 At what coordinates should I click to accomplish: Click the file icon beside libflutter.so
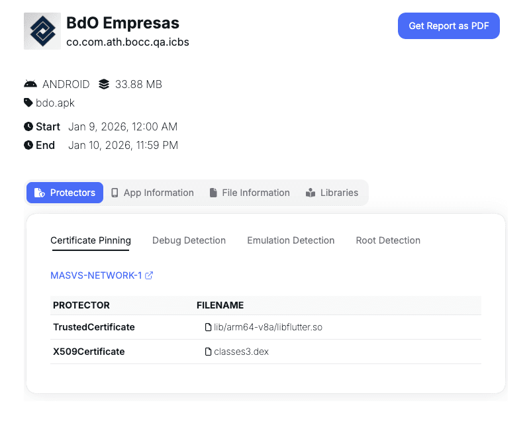click(208, 327)
